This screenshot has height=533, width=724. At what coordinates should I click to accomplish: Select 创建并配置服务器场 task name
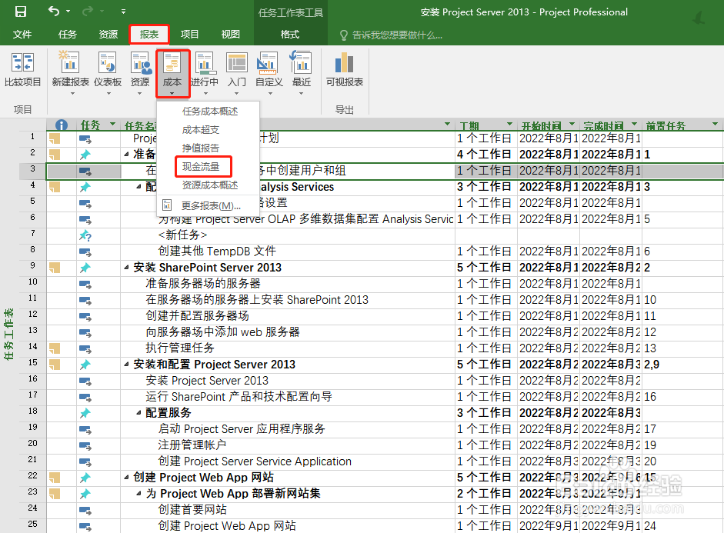coord(197,316)
